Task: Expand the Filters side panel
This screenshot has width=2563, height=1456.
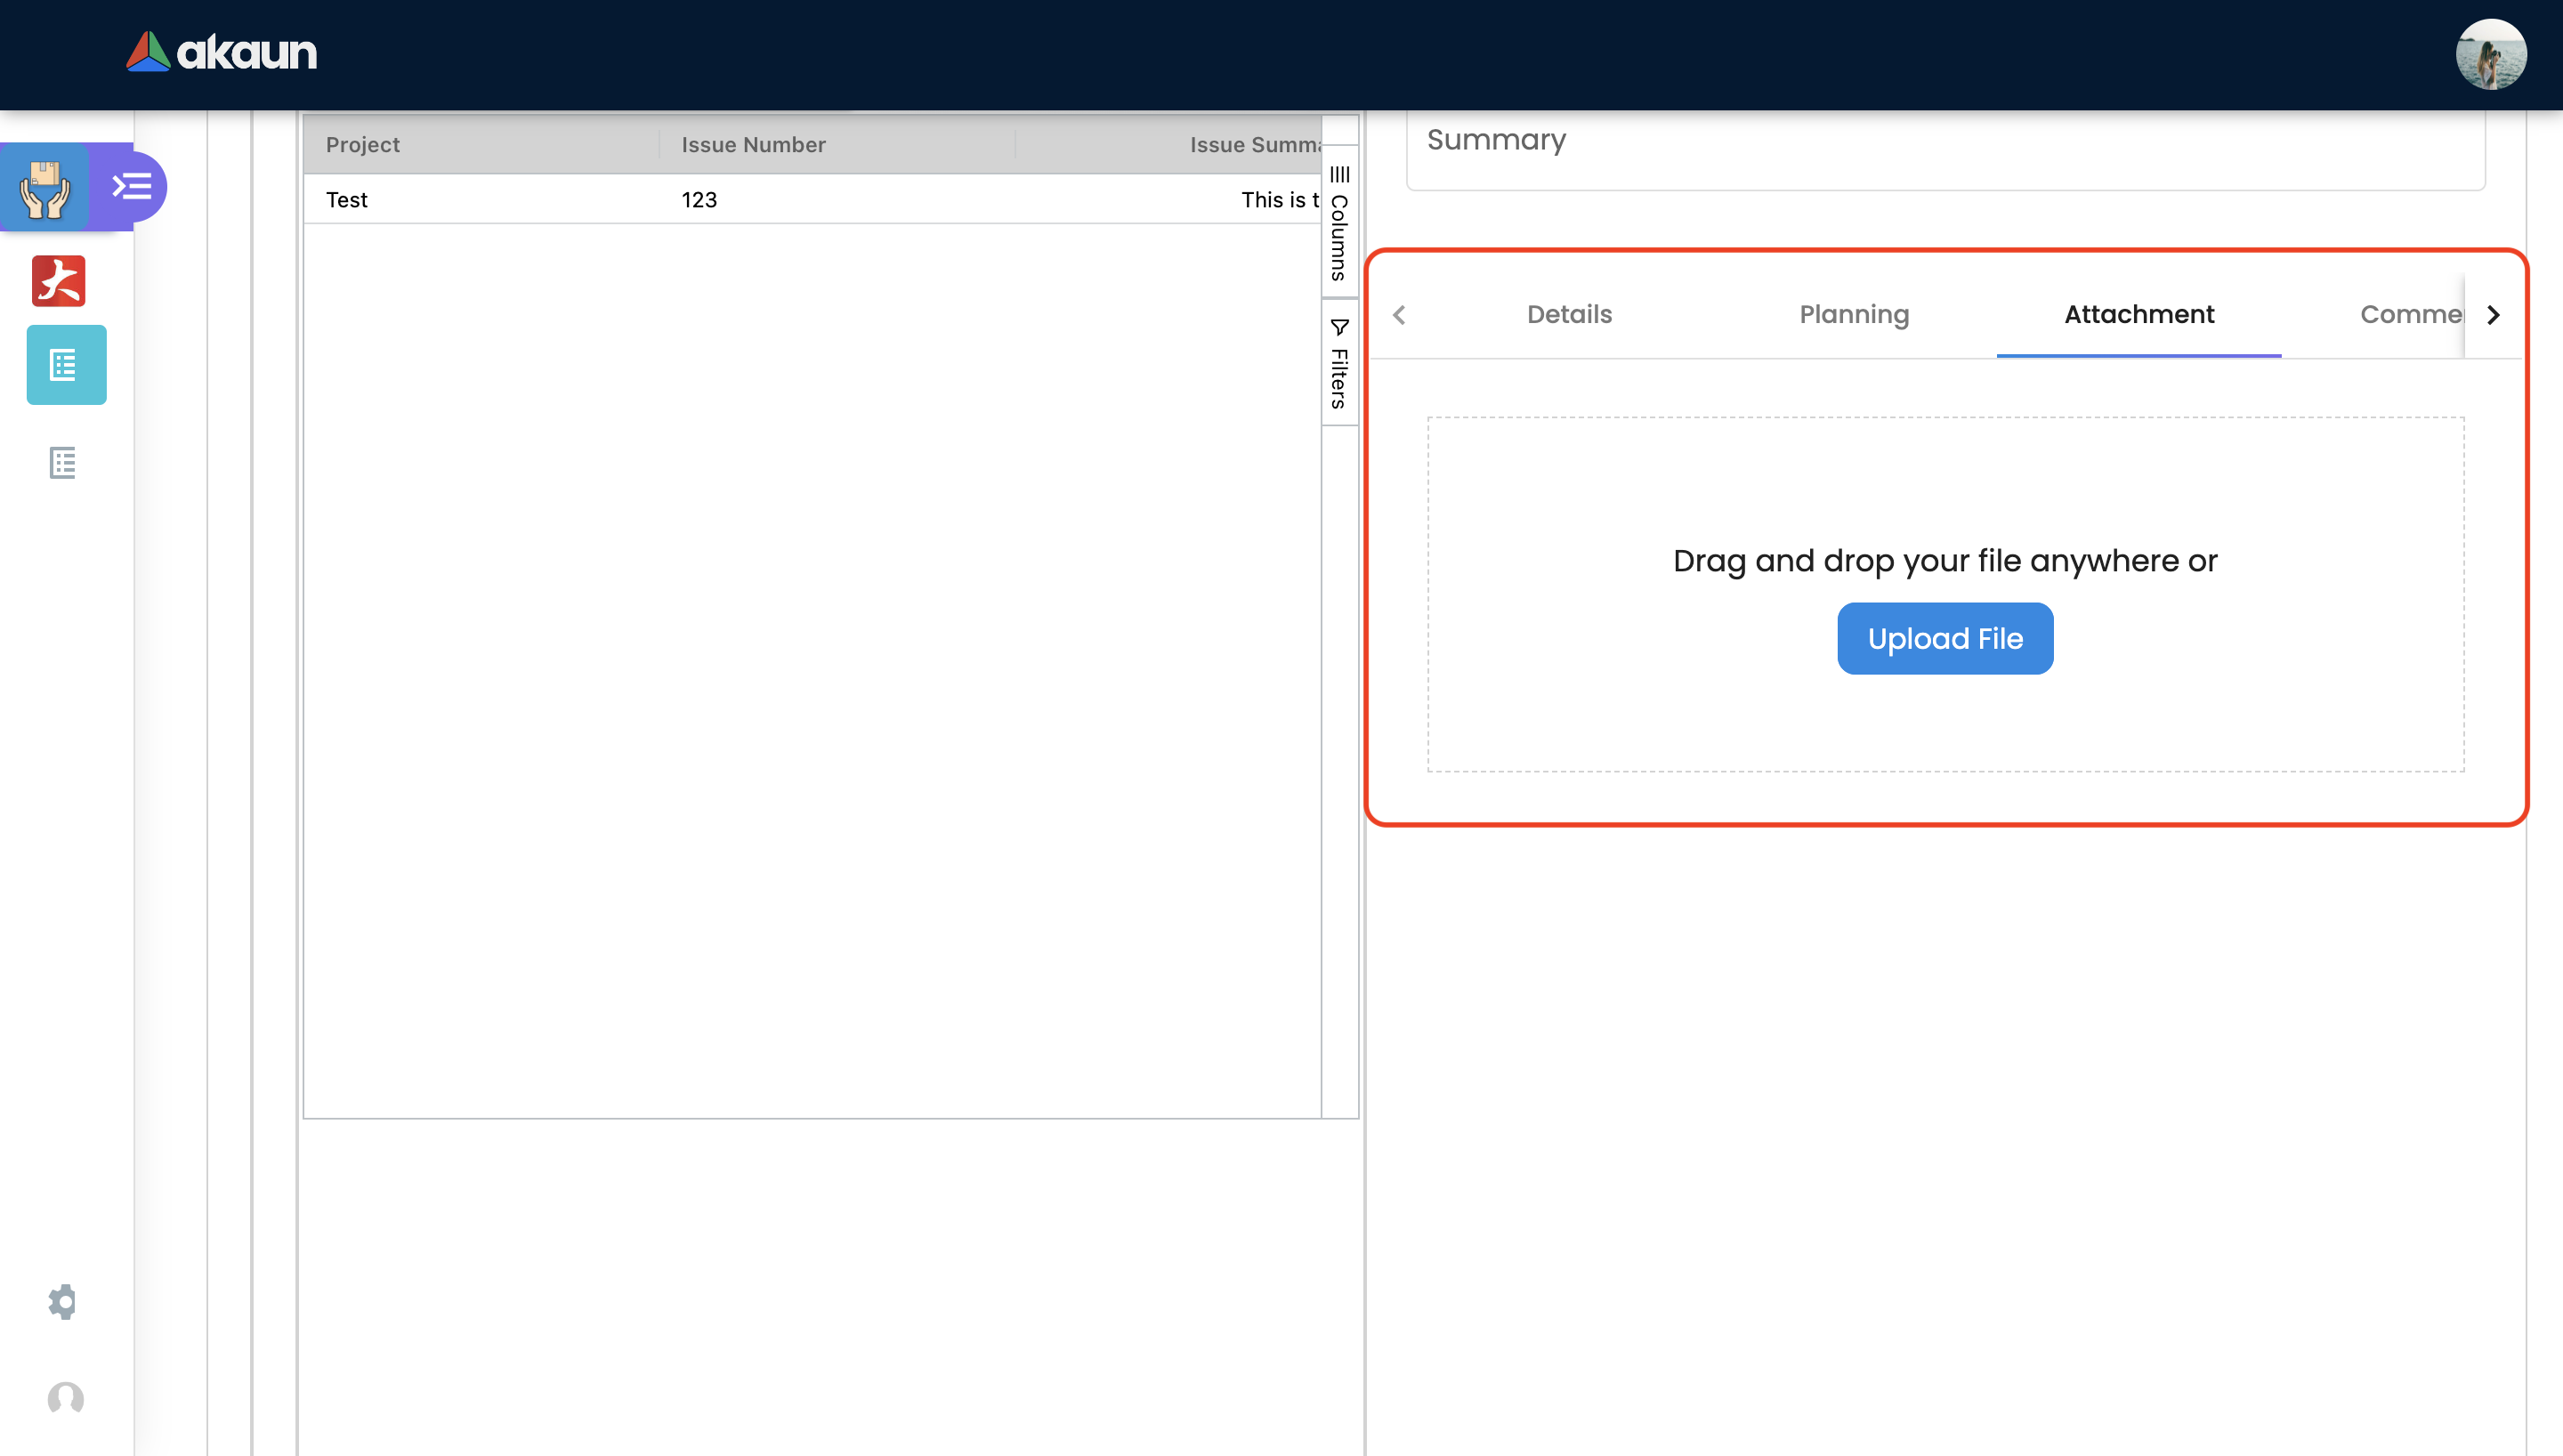Action: [x=1339, y=364]
